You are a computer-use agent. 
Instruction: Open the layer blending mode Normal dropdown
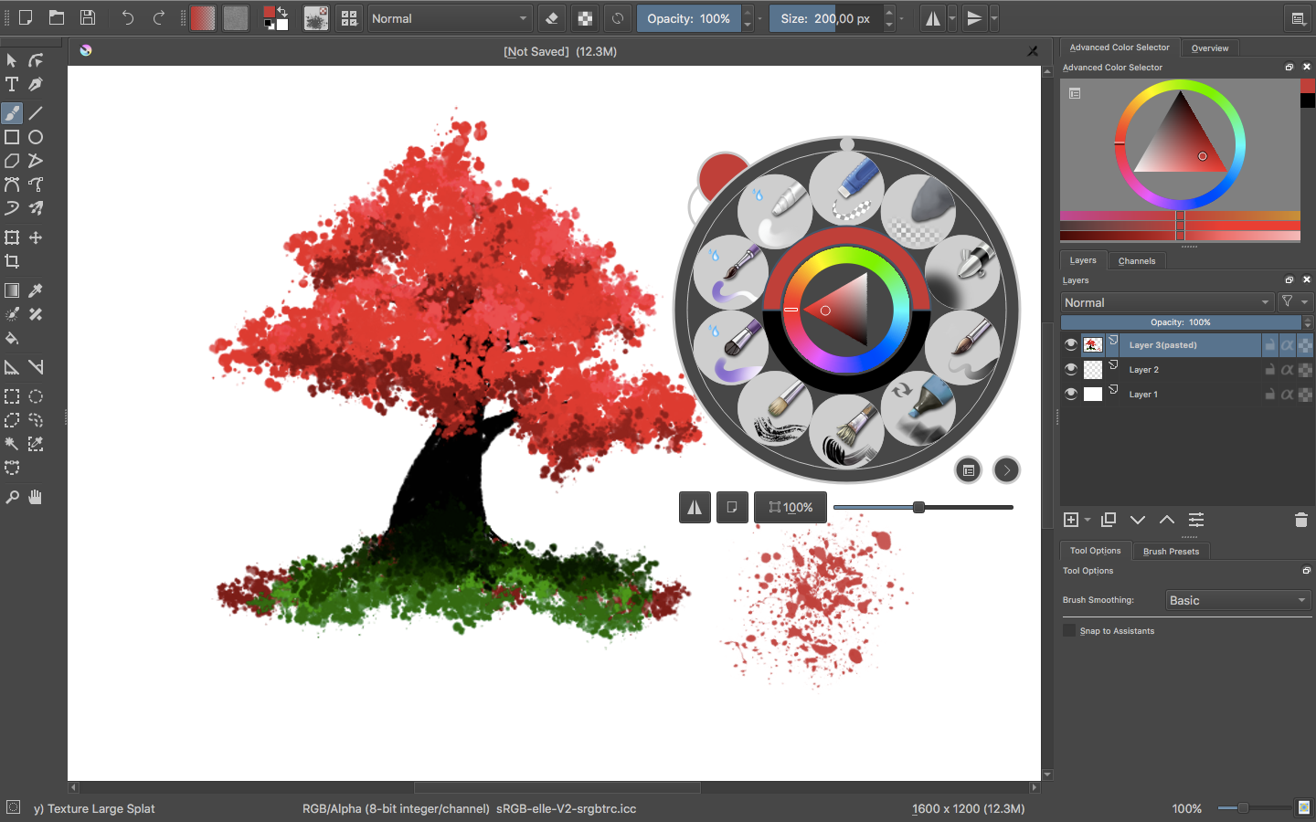(x=1167, y=302)
